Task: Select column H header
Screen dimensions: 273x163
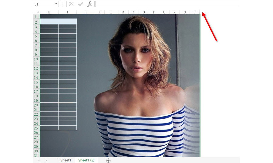Action: 49,12
